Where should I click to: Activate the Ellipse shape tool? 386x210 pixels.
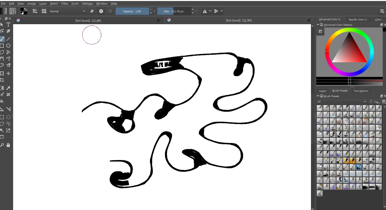[x=8, y=46]
